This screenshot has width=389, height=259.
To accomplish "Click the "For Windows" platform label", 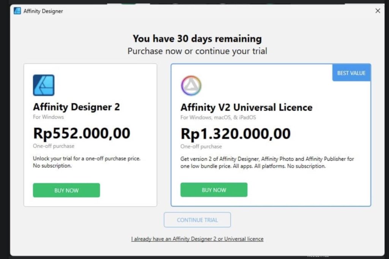I will point(48,117).
